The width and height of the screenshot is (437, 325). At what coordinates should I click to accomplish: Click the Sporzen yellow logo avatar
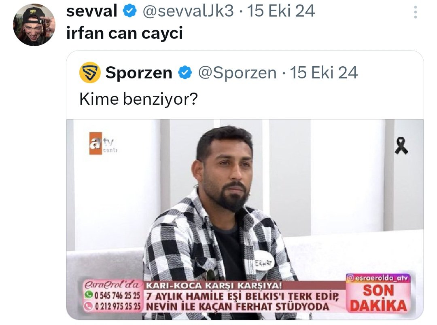(90, 73)
